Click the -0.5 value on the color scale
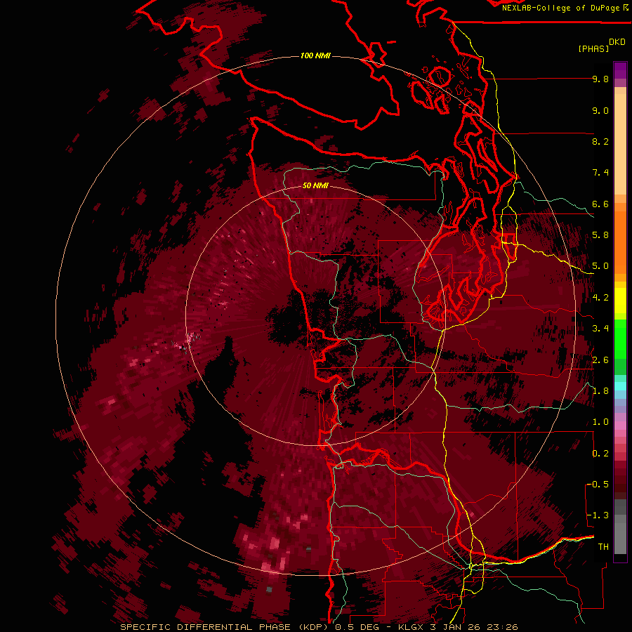632x632 pixels. tap(598, 485)
